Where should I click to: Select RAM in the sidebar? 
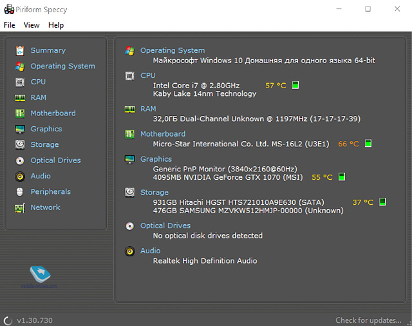pos(39,98)
